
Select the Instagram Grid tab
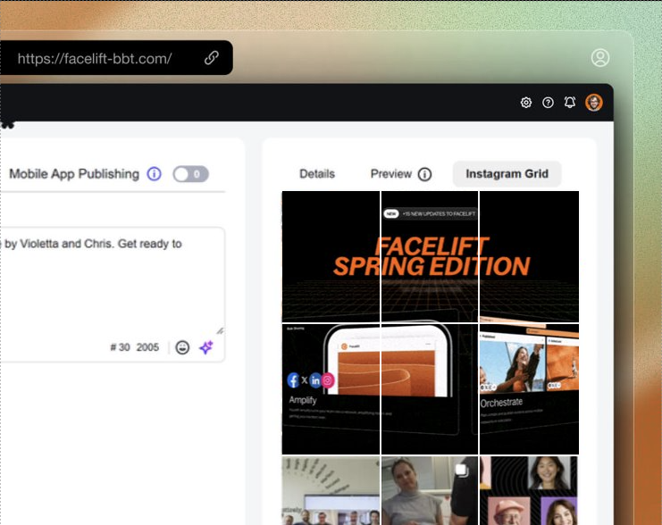[x=507, y=174]
